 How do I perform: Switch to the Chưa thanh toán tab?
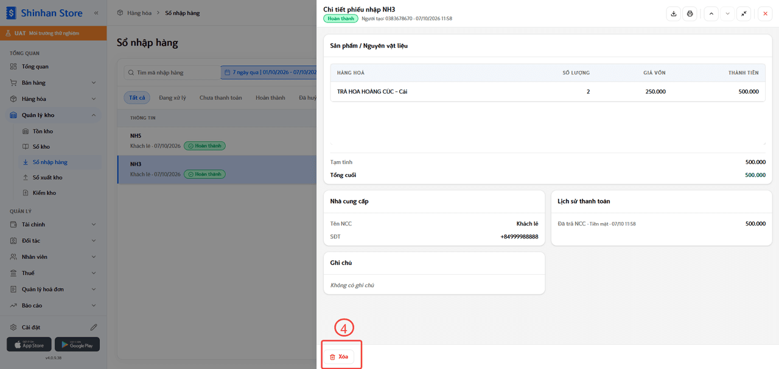coord(220,98)
